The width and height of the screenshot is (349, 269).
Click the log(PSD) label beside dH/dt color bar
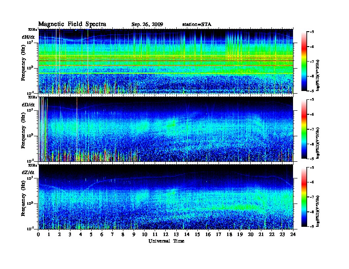pyautogui.click(x=318, y=75)
